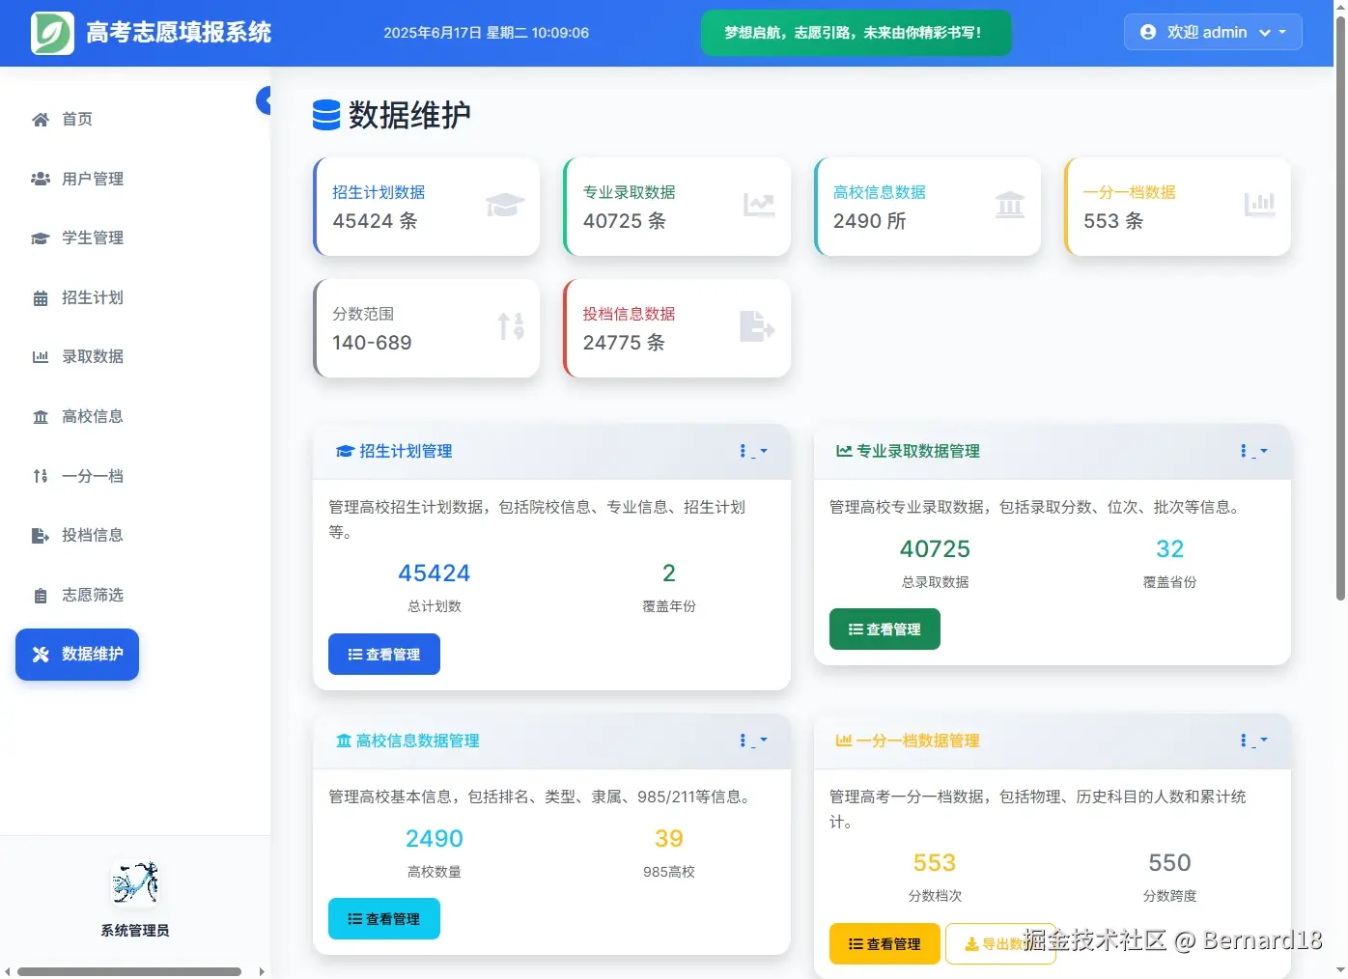Click the 投档信息数据 24775 条 card
The height and width of the screenshot is (979, 1348).
pyautogui.click(x=677, y=328)
